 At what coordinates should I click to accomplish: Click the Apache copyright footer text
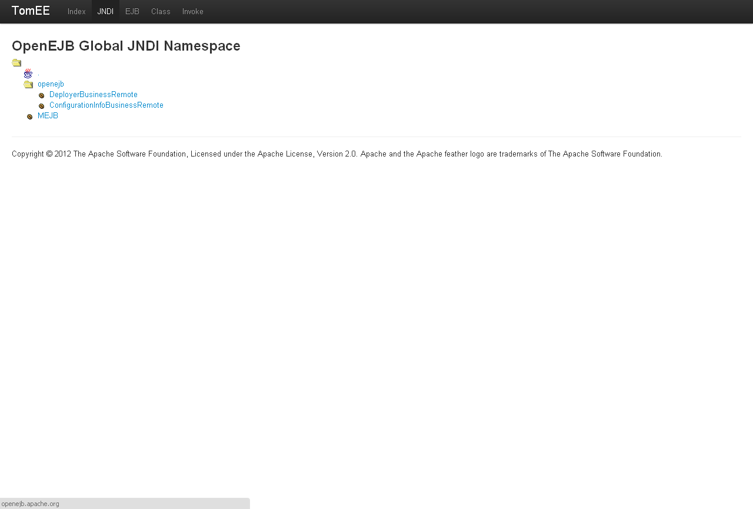337,154
